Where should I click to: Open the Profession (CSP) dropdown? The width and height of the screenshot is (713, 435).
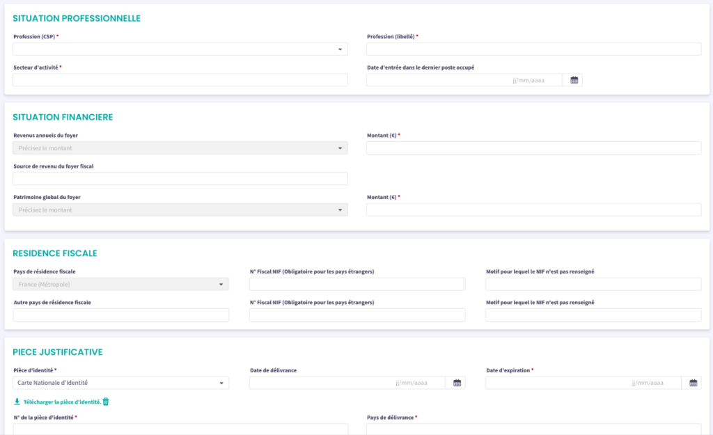click(180, 49)
